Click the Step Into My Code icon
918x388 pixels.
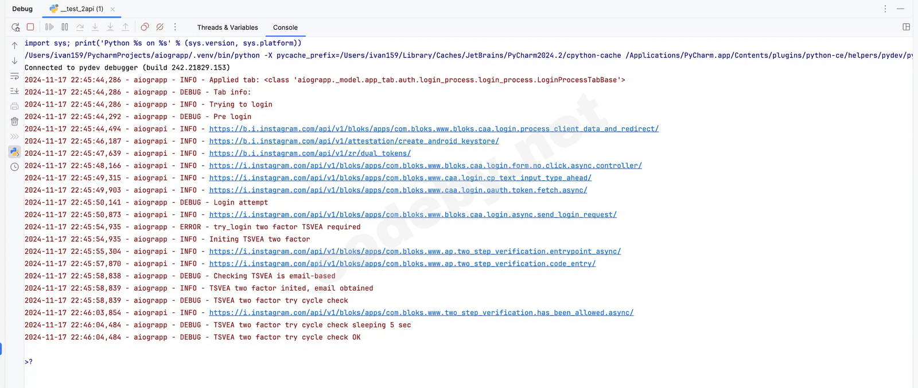[x=110, y=27]
